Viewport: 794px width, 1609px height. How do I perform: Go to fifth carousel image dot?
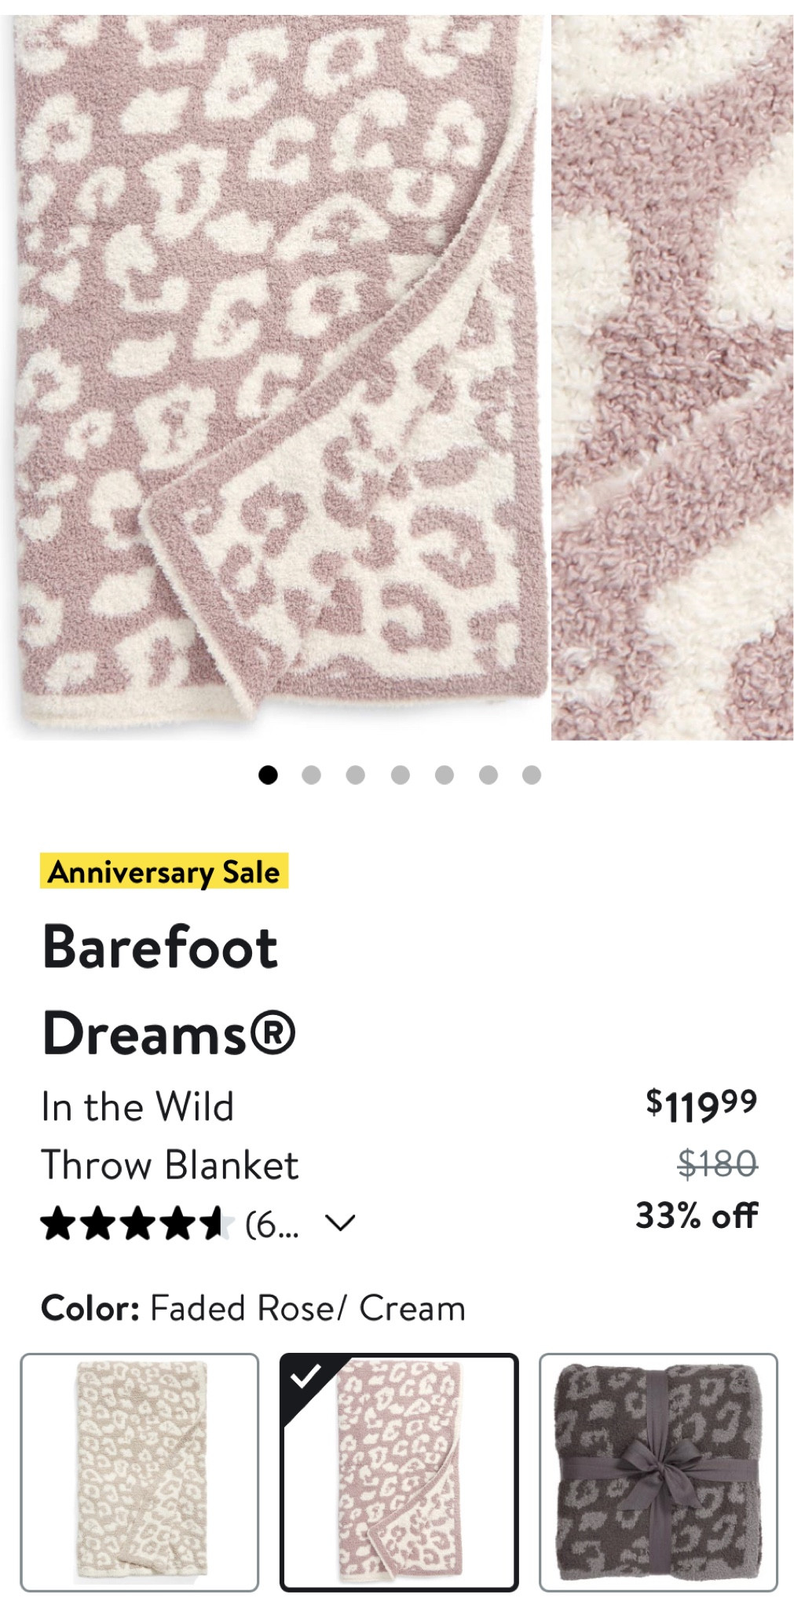(444, 775)
